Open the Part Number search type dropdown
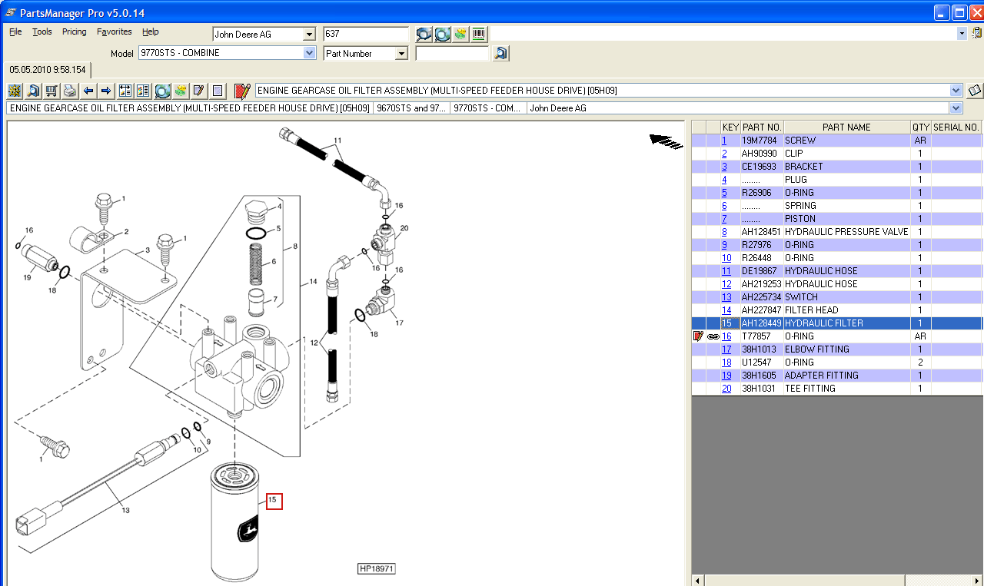 click(401, 53)
